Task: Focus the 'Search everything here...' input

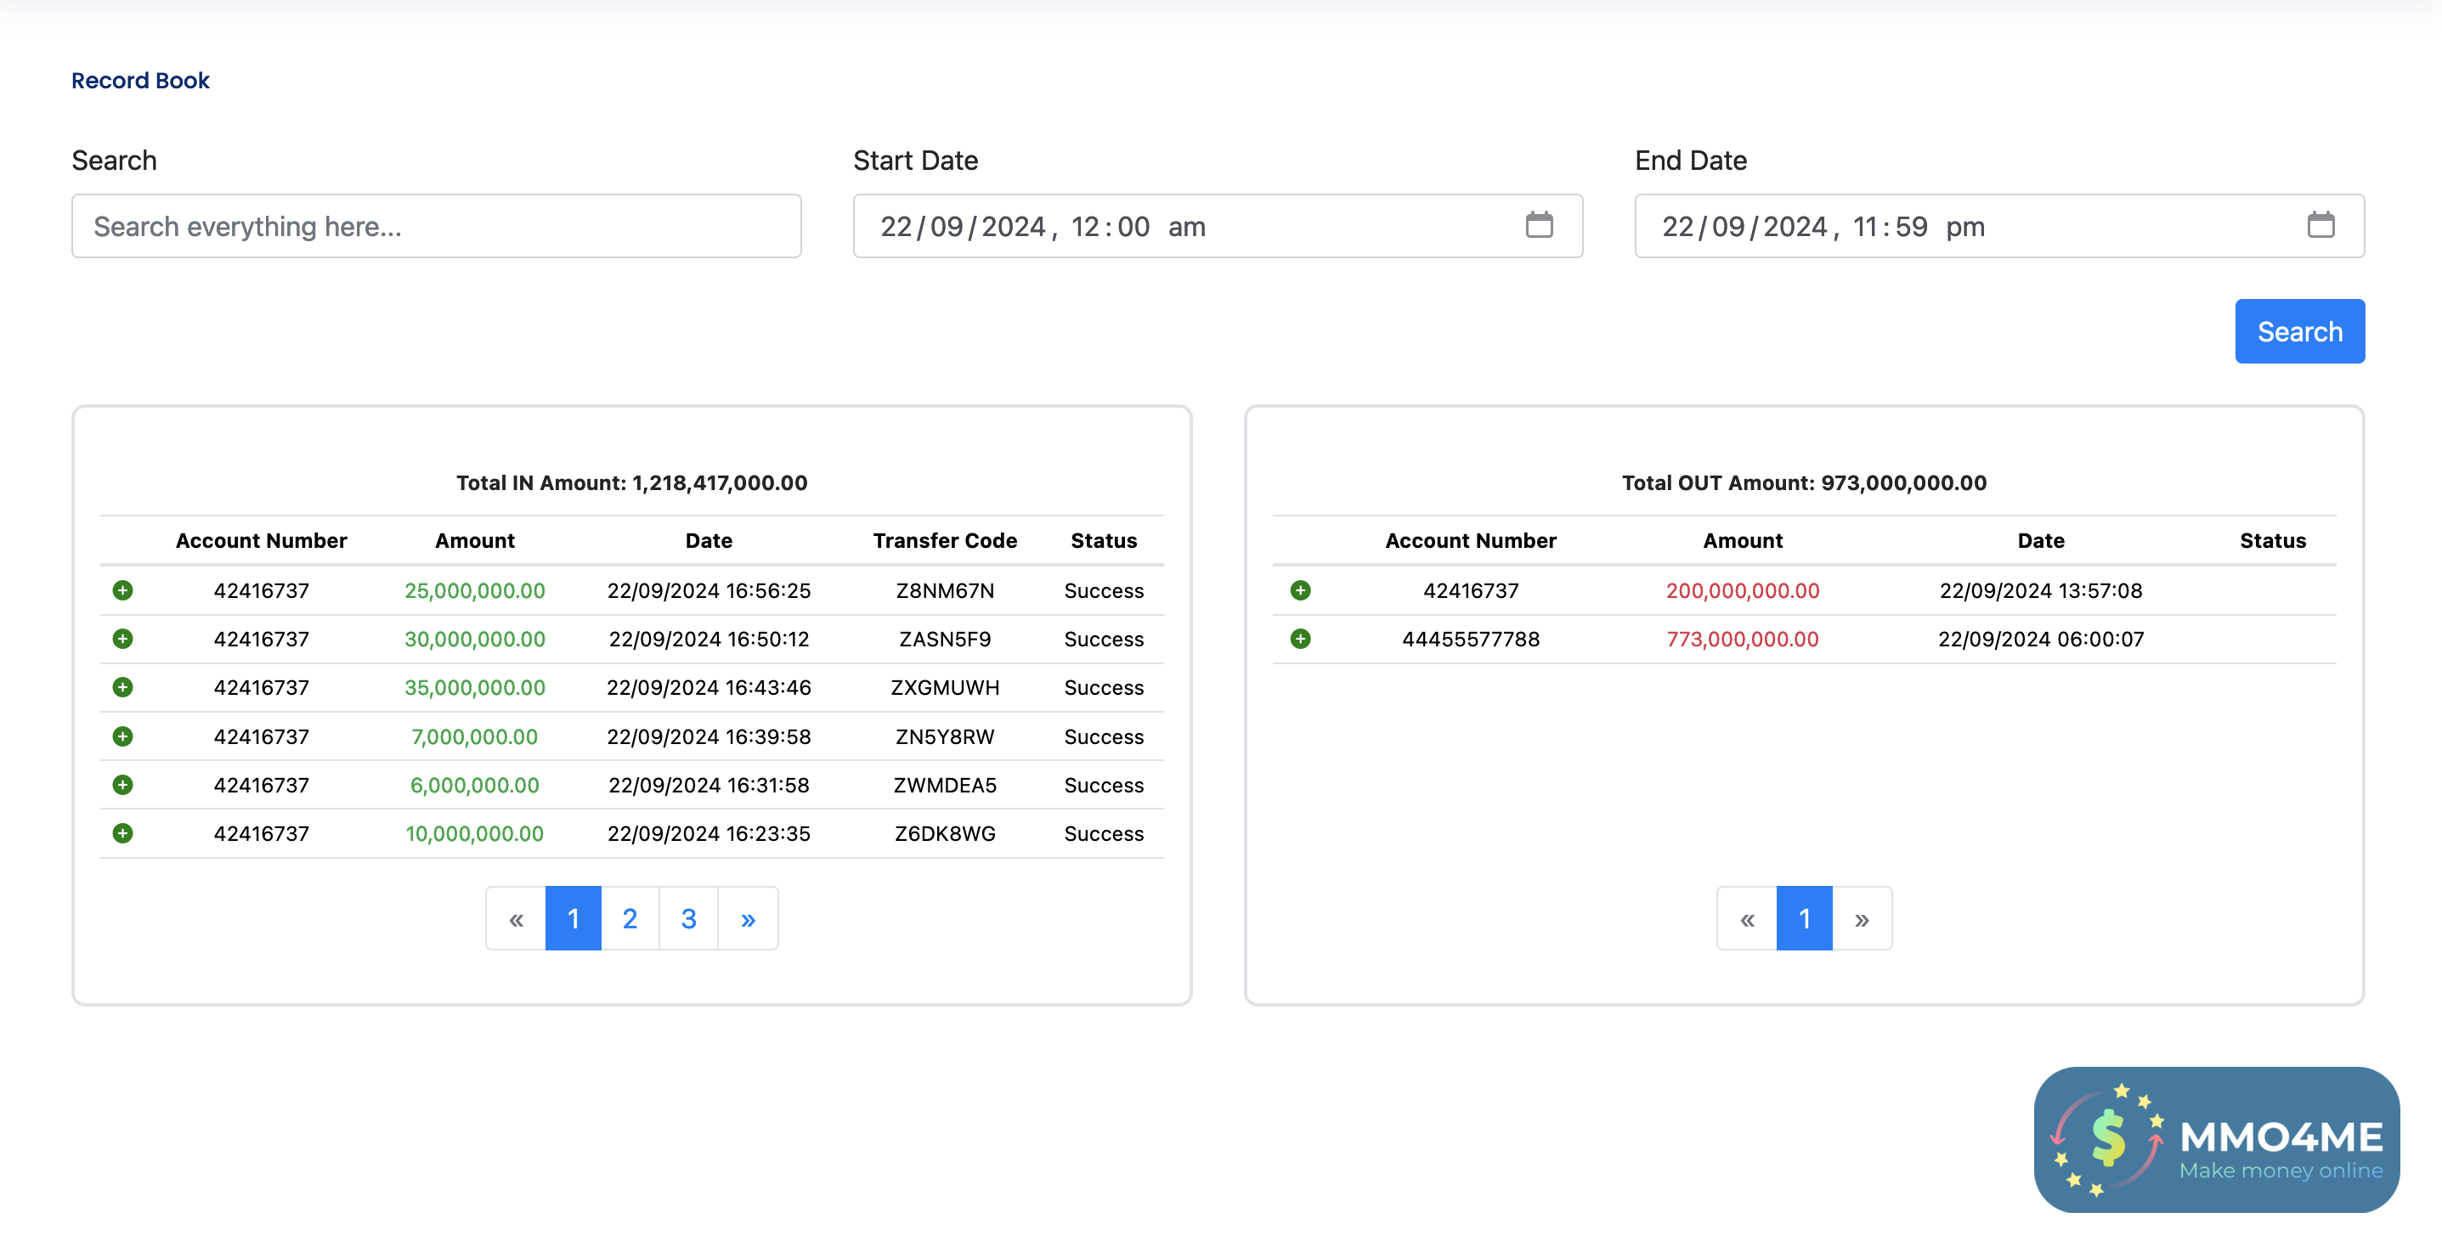Action: (436, 227)
